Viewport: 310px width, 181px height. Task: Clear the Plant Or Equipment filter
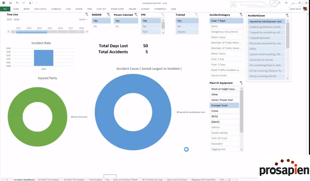tap(241, 83)
